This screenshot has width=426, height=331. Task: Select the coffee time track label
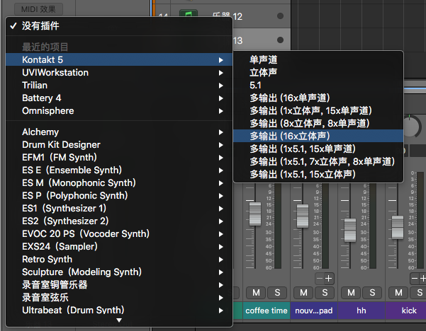[267, 310]
